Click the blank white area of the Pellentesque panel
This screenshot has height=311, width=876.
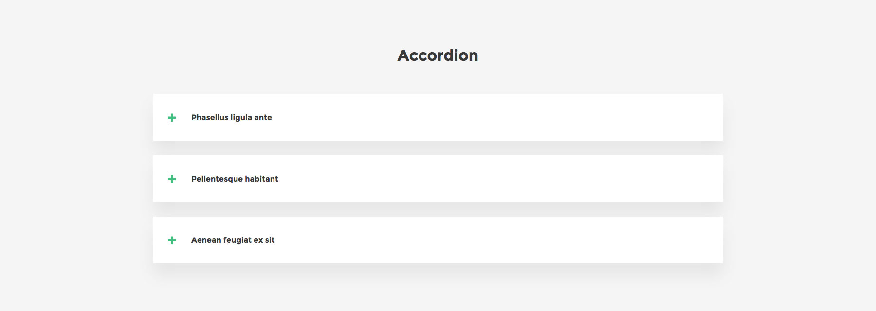pyautogui.click(x=535, y=179)
